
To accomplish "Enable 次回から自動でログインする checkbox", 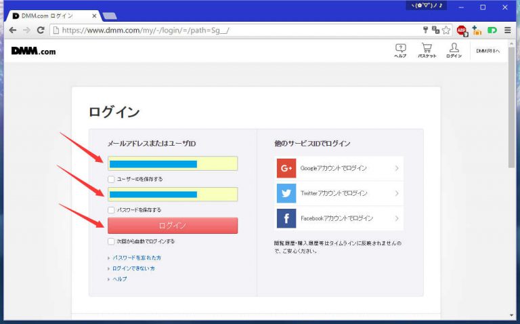I will (x=111, y=241).
